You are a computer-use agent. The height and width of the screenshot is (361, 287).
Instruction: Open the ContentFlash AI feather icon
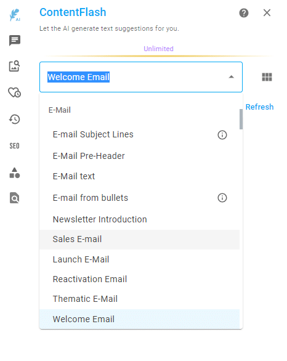pyautogui.click(x=15, y=15)
